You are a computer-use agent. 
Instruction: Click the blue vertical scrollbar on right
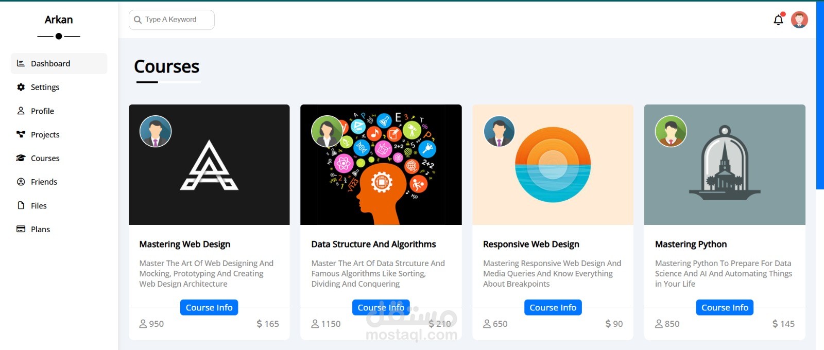point(820,95)
